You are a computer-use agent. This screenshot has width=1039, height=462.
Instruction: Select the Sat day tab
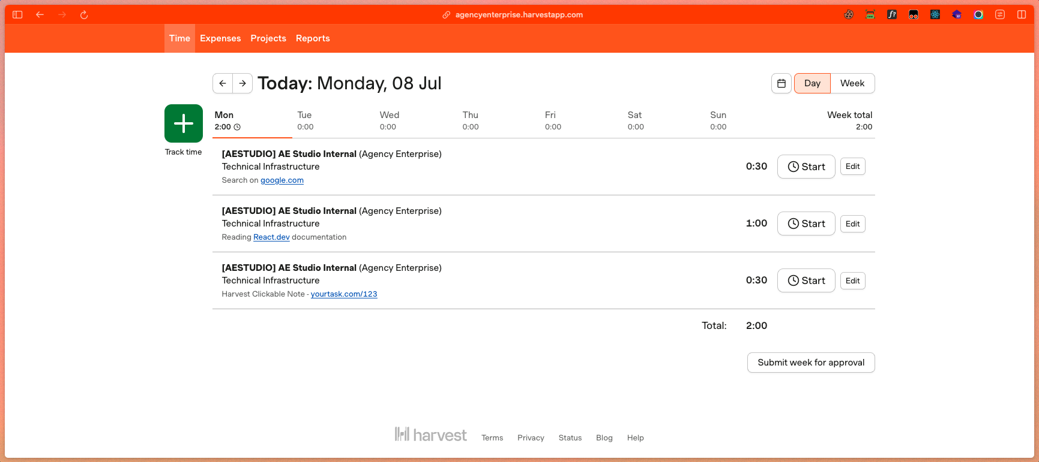tap(636, 120)
